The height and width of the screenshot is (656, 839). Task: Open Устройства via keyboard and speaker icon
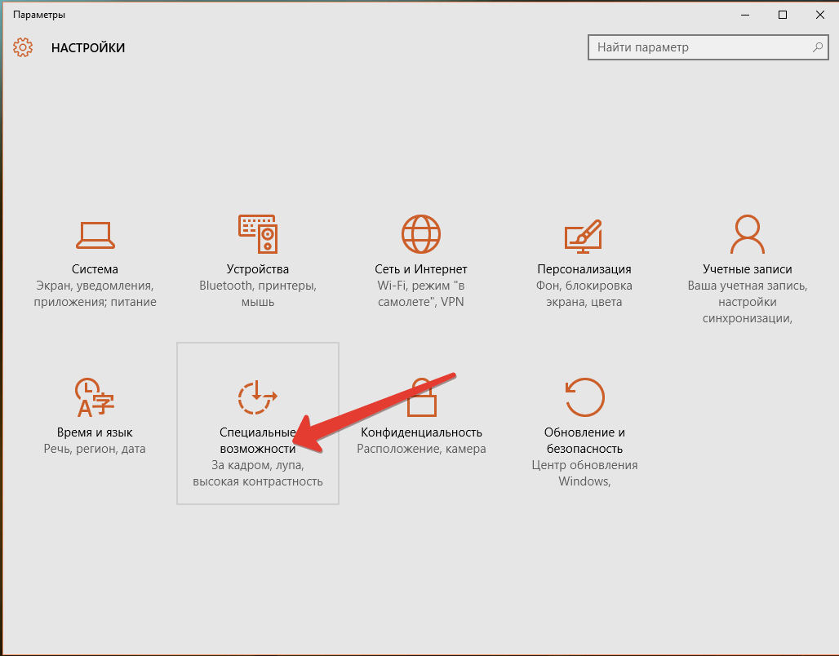(257, 235)
